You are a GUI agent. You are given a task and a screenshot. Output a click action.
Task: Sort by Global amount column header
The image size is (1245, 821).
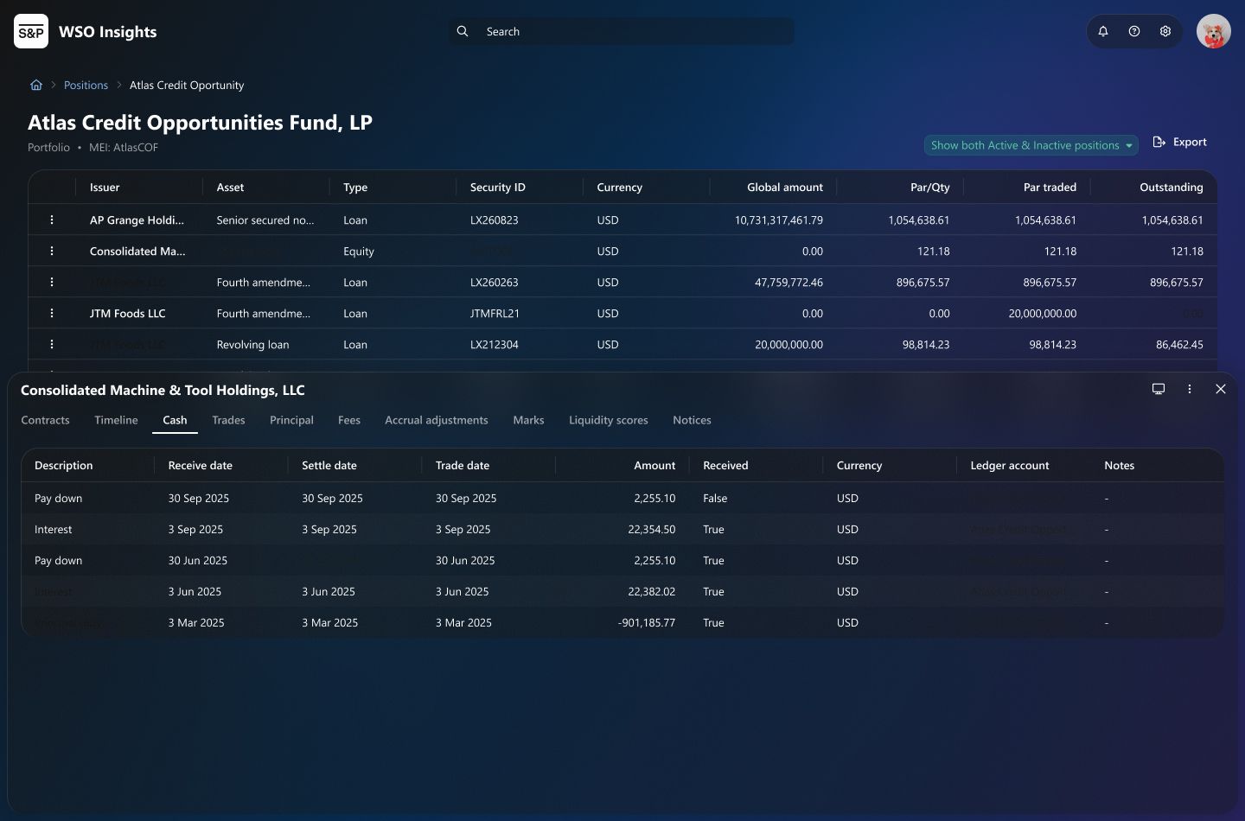[x=785, y=187]
